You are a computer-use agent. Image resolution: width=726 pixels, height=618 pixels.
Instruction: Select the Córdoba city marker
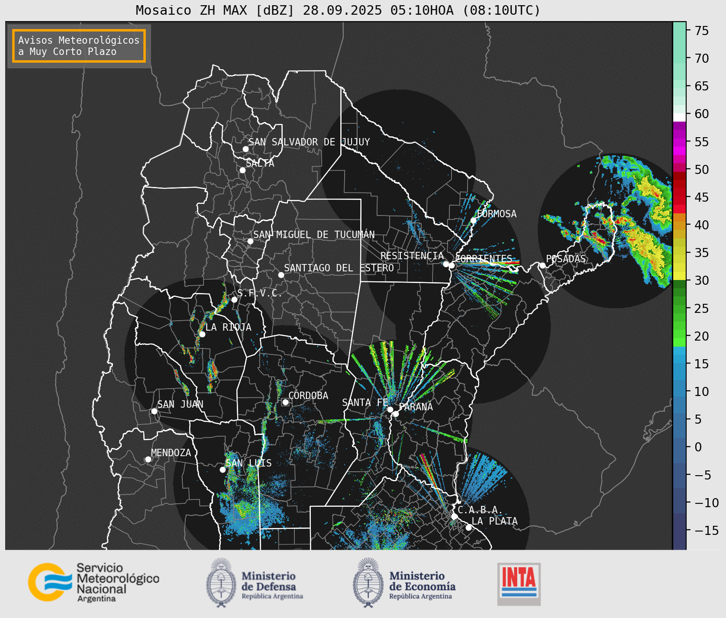[x=285, y=402]
